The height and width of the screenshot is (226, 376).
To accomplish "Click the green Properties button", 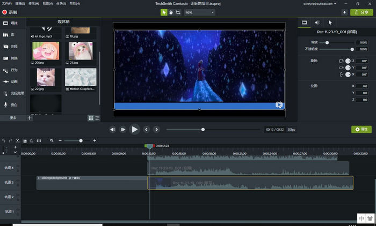I will tap(361, 130).
